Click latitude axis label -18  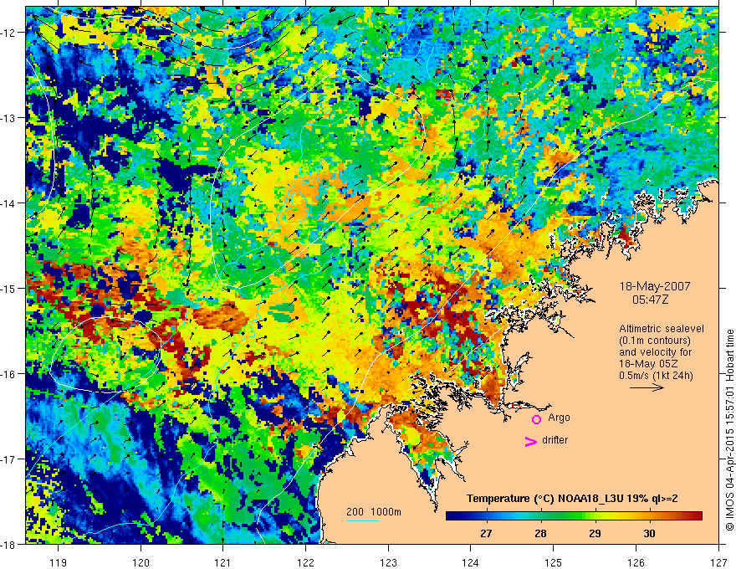point(9,544)
